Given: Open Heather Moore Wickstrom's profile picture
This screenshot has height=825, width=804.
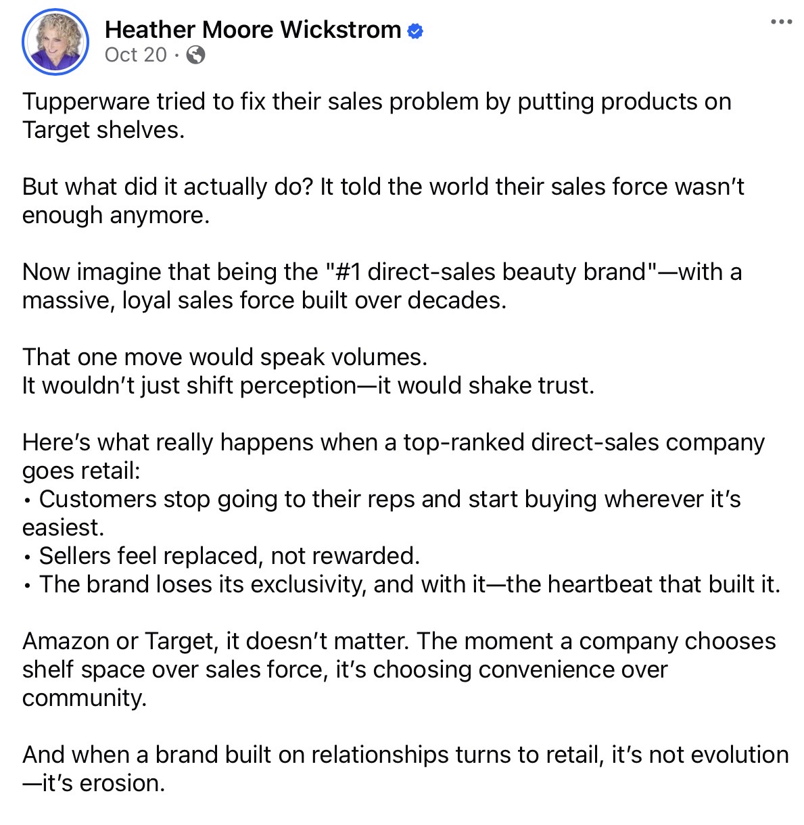Looking at the screenshot, I should point(55,41).
